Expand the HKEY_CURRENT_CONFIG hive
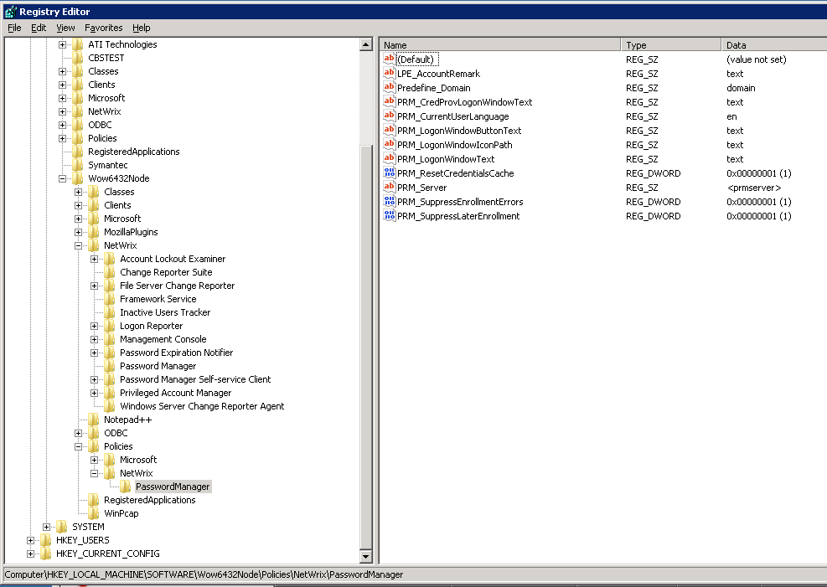This screenshot has height=587, width=827. point(31,554)
